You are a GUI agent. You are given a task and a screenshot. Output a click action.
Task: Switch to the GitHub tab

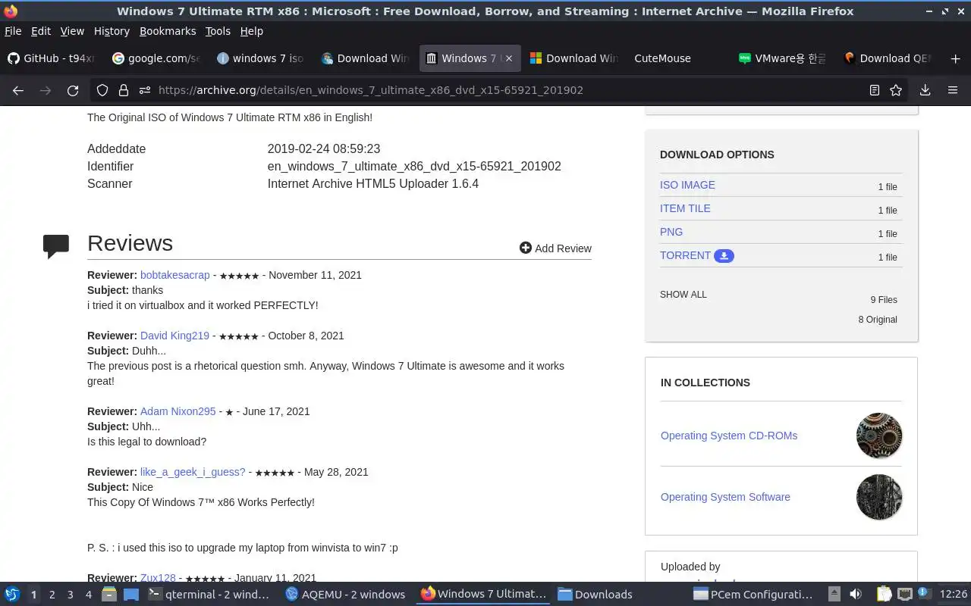[52, 58]
